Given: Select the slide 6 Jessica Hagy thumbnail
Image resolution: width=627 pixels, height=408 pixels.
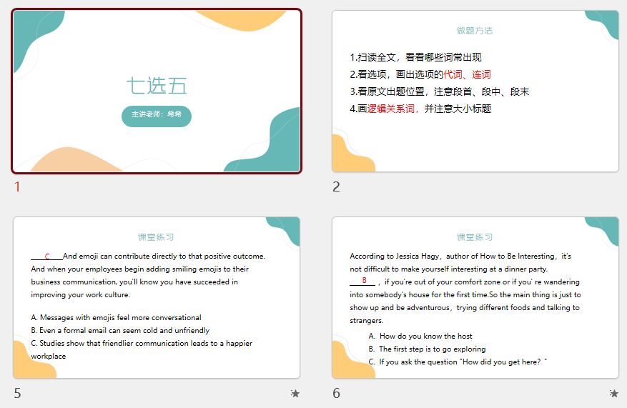Looking at the screenshot, I should 475,297.
